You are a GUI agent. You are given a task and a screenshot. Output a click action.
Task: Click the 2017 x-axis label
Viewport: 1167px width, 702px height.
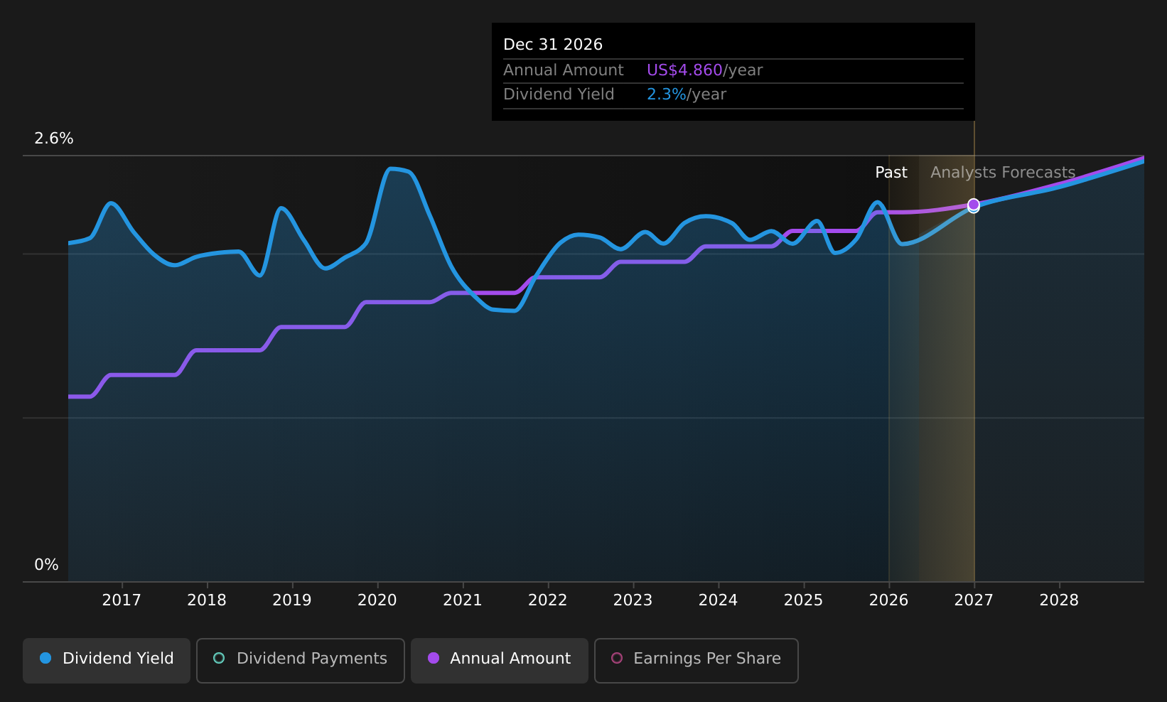[122, 600]
